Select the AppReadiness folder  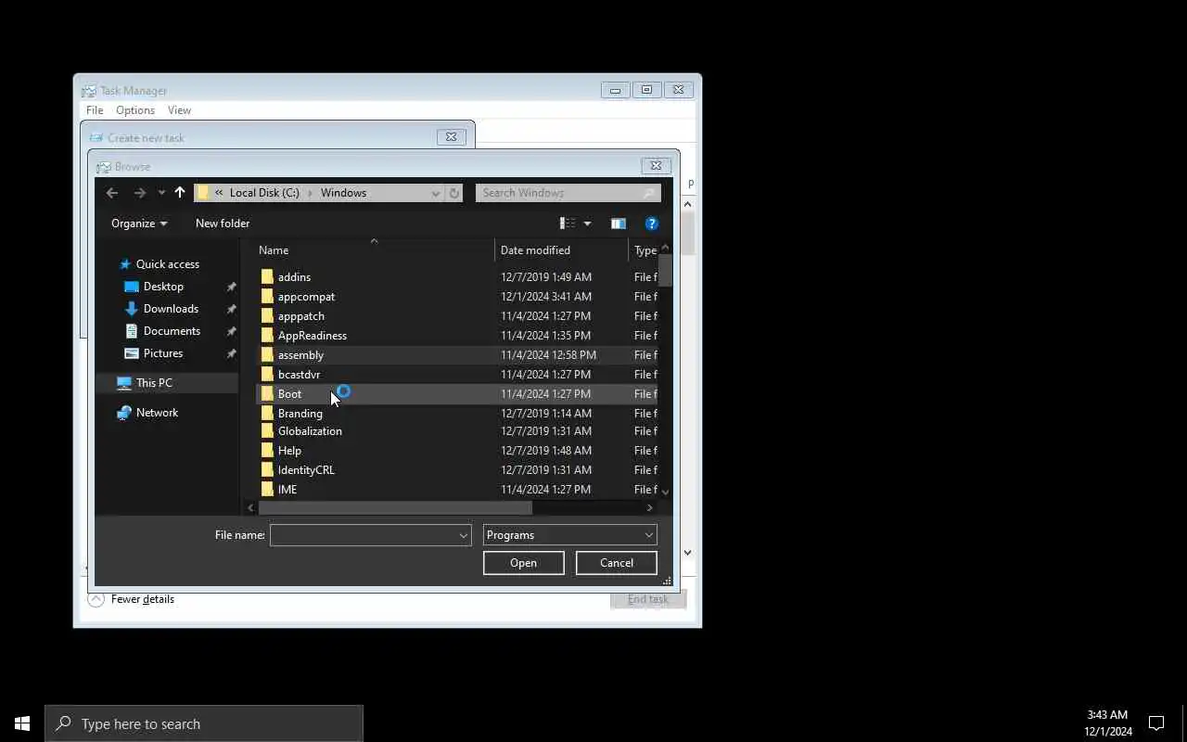[x=313, y=336]
